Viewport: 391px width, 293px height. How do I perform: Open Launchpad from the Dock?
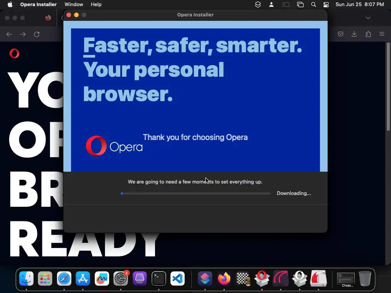pyautogui.click(x=45, y=278)
